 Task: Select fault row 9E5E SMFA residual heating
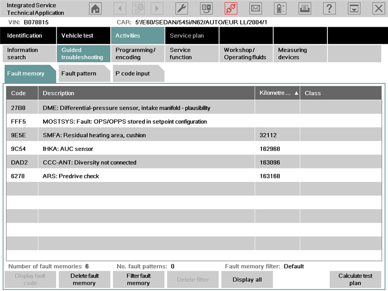194,135
